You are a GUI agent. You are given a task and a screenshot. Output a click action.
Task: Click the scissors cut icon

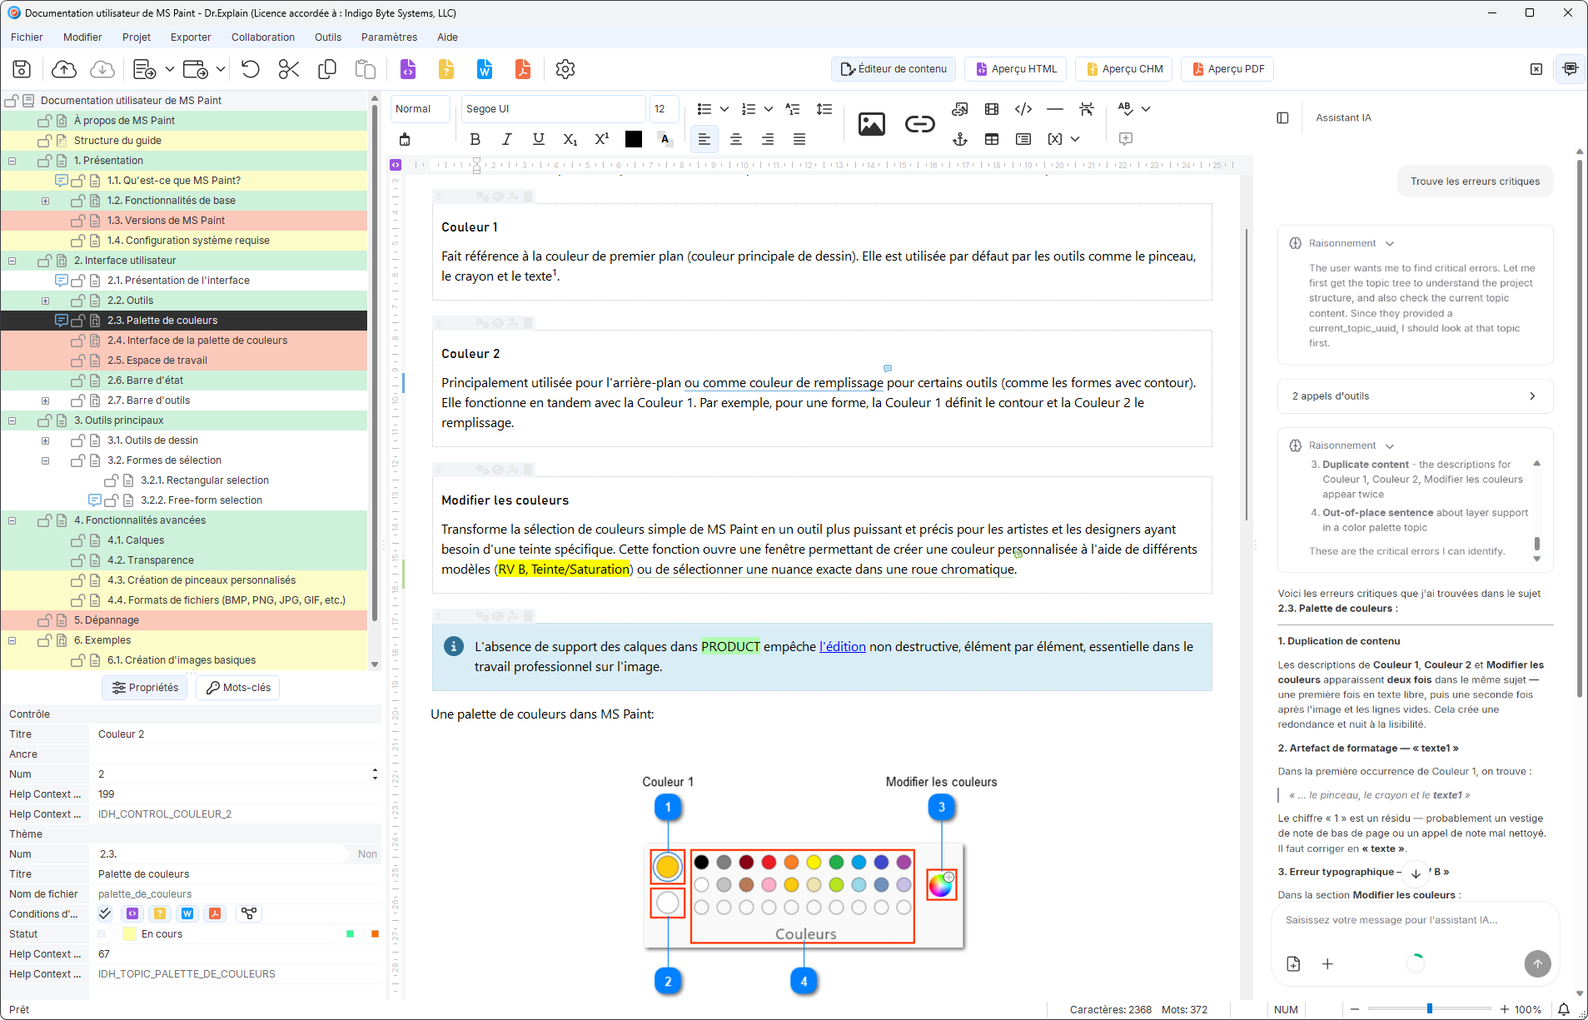pyautogui.click(x=289, y=69)
